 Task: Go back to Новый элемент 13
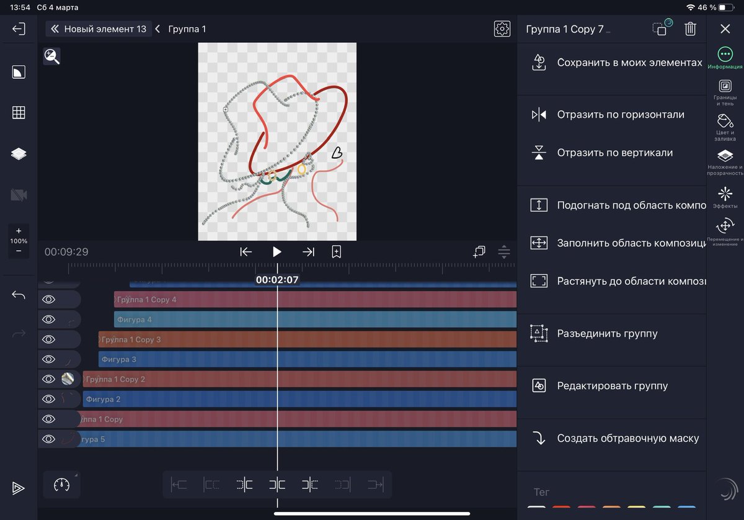point(99,29)
